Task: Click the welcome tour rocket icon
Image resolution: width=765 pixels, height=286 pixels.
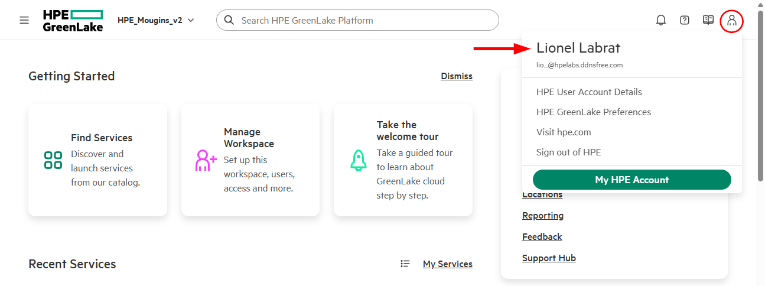Action: pos(359,160)
